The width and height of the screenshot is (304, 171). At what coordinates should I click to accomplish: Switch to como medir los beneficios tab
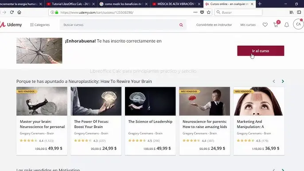coord(123,4)
